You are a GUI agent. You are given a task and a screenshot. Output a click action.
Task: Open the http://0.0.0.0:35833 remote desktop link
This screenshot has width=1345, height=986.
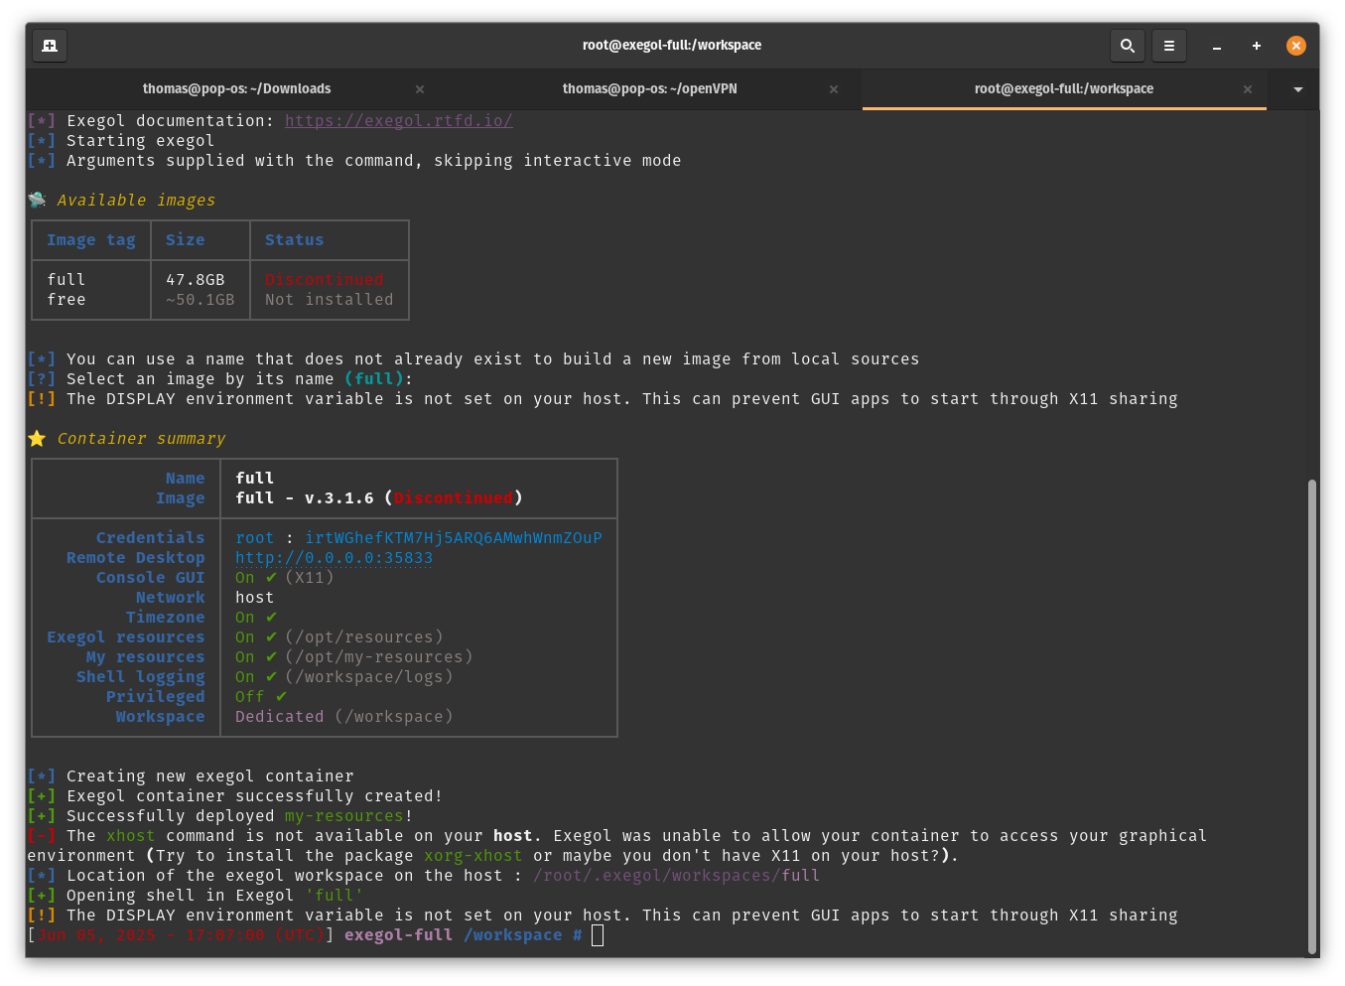335,558
